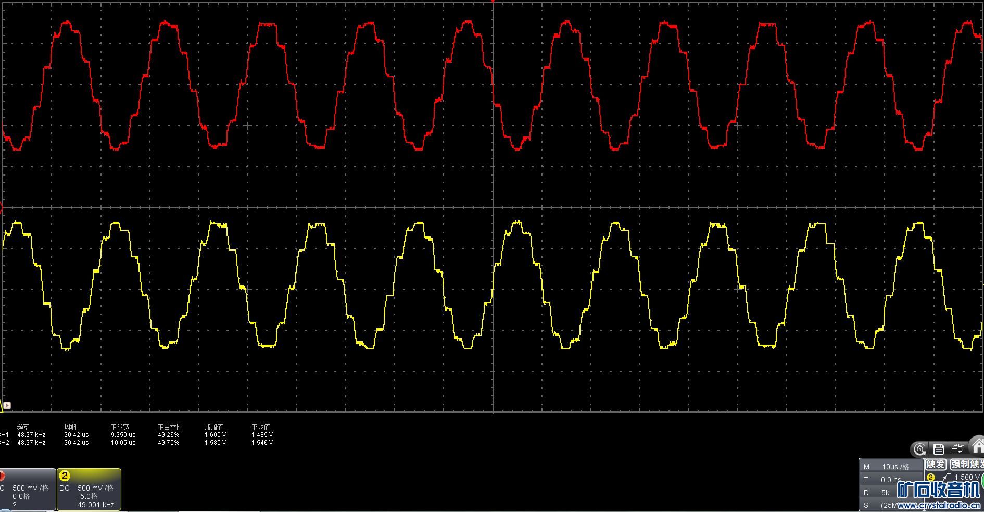Click the 触发 trigger button
Image resolution: width=984 pixels, height=512 pixels.
[936, 464]
